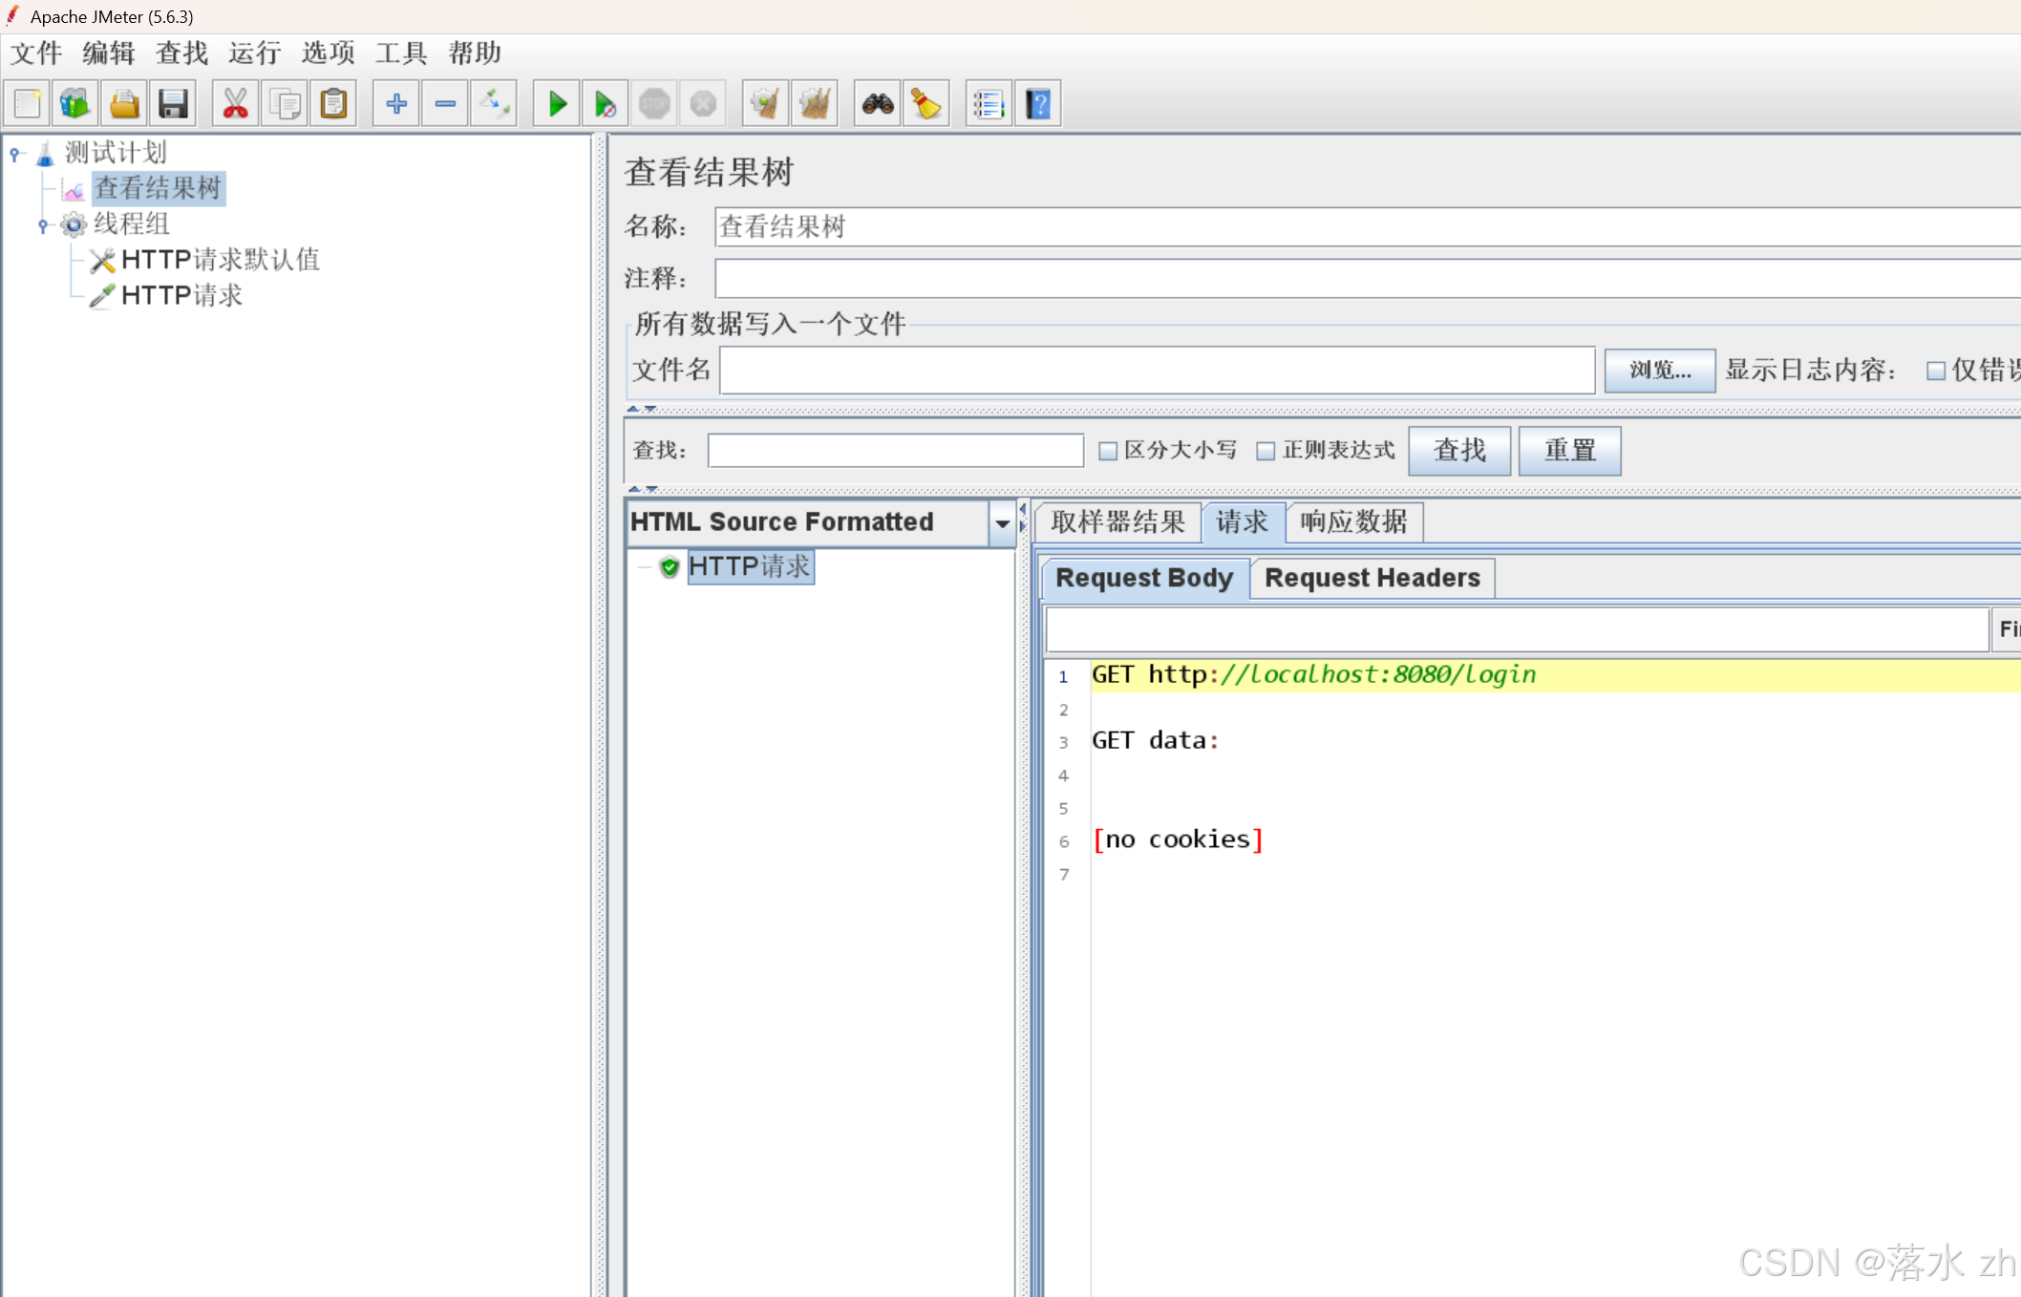Save the test plan with floppy icon
The width and height of the screenshot is (2021, 1297).
click(173, 103)
